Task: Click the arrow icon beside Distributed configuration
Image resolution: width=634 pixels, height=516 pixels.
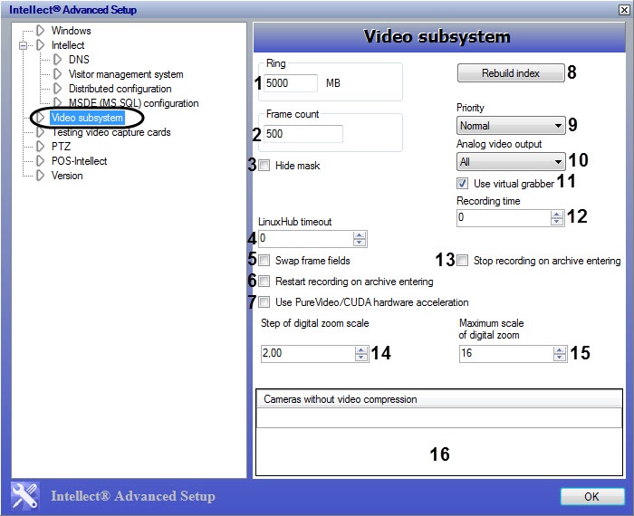Action: coord(57,89)
